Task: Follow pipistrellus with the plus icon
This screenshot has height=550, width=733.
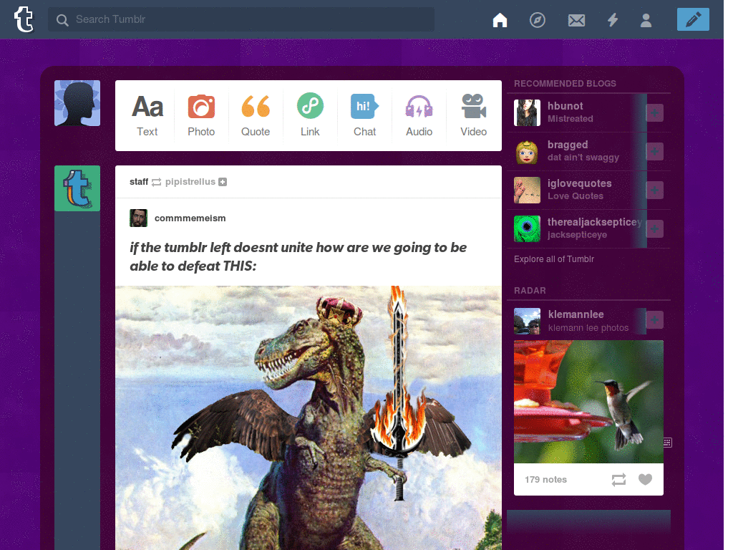Action: (223, 182)
